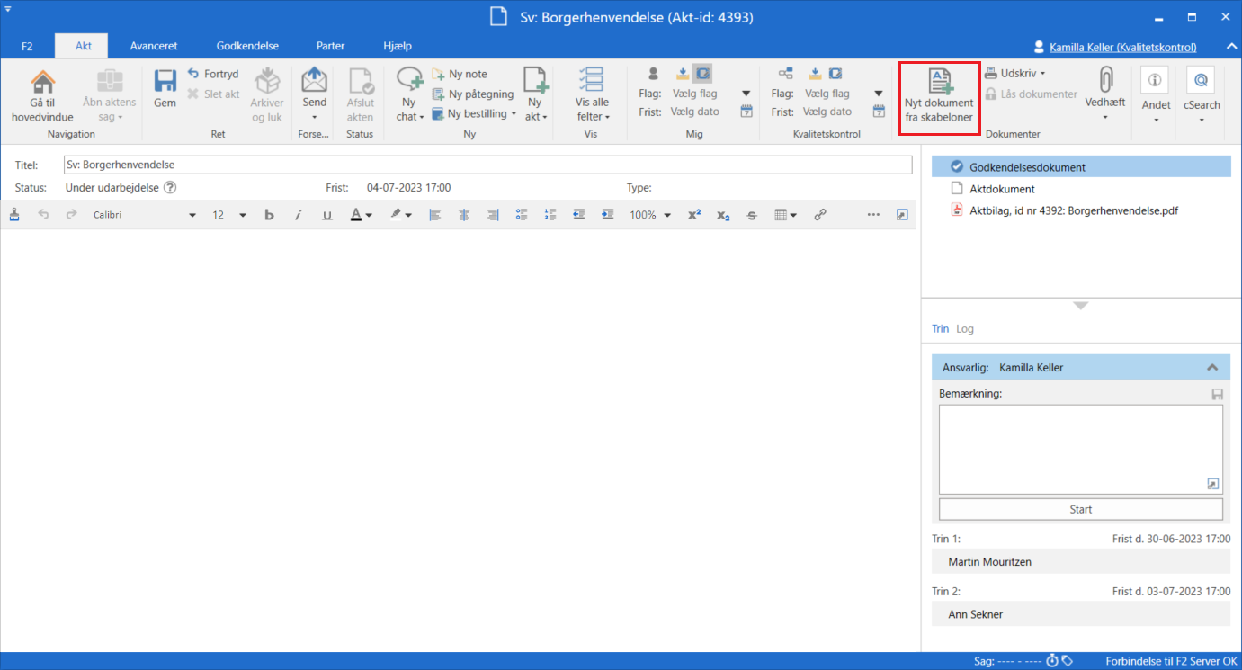Viewport: 1242px width, 670px height.
Task: Open the F2 tab
Action: click(27, 46)
